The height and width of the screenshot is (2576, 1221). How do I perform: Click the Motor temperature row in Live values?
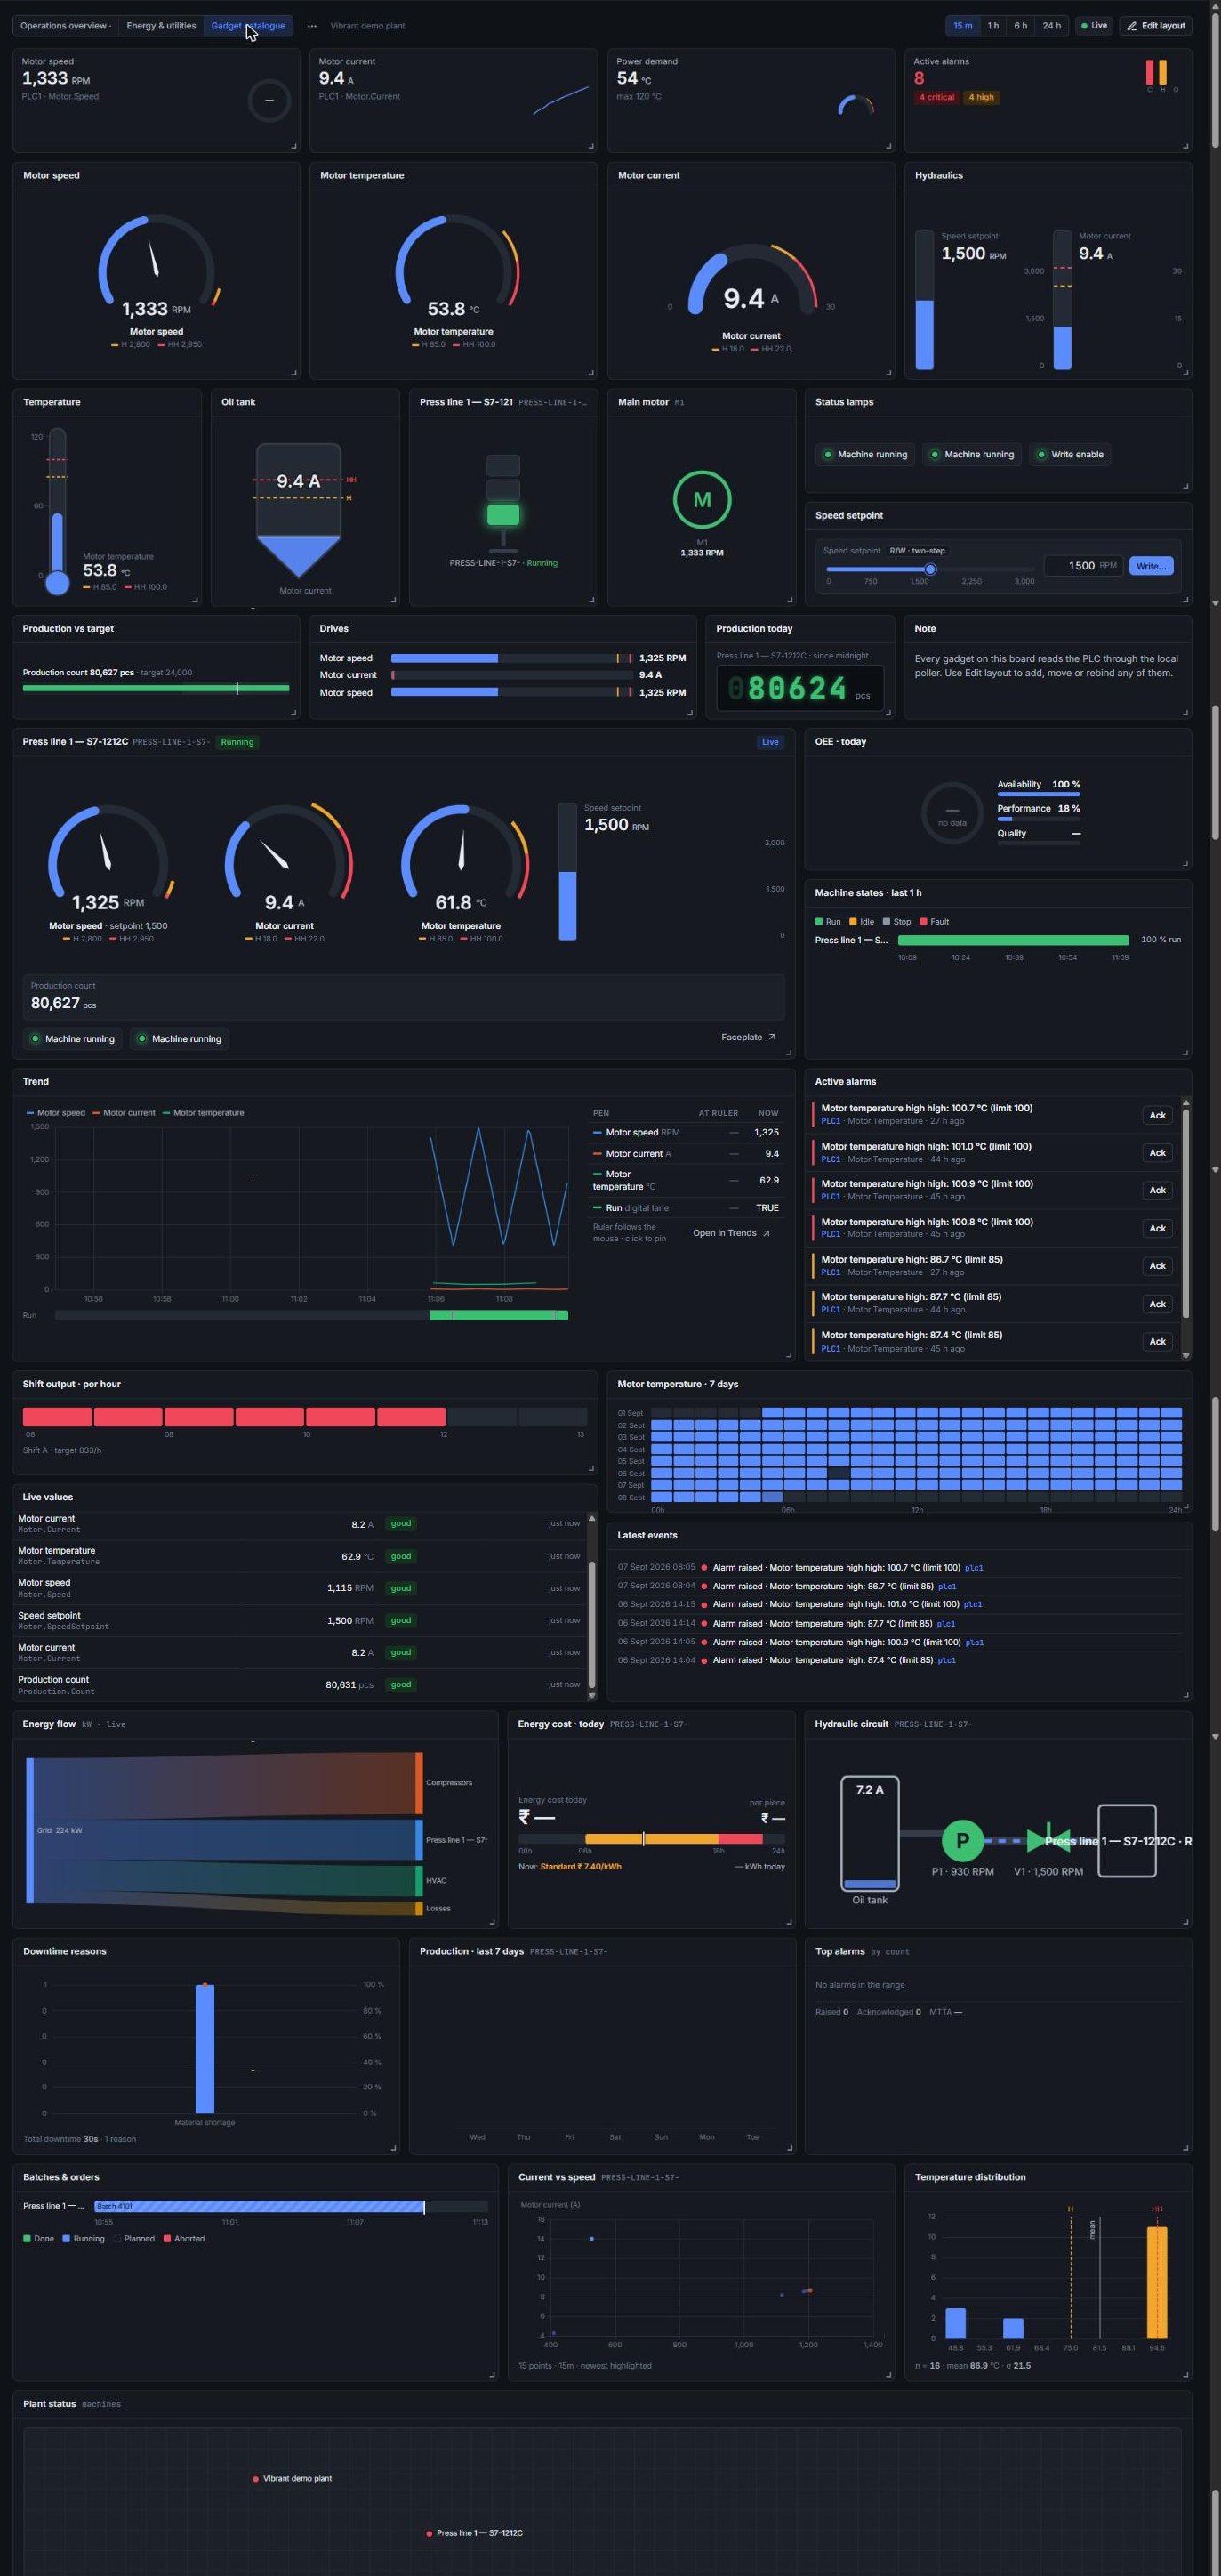click(299, 1556)
